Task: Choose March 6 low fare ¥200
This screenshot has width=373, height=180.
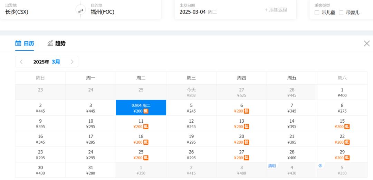Action: 242,108
